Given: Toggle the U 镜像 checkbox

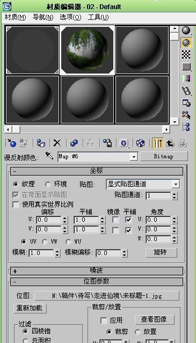Looking at the screenshot, I should pos(115,220).
